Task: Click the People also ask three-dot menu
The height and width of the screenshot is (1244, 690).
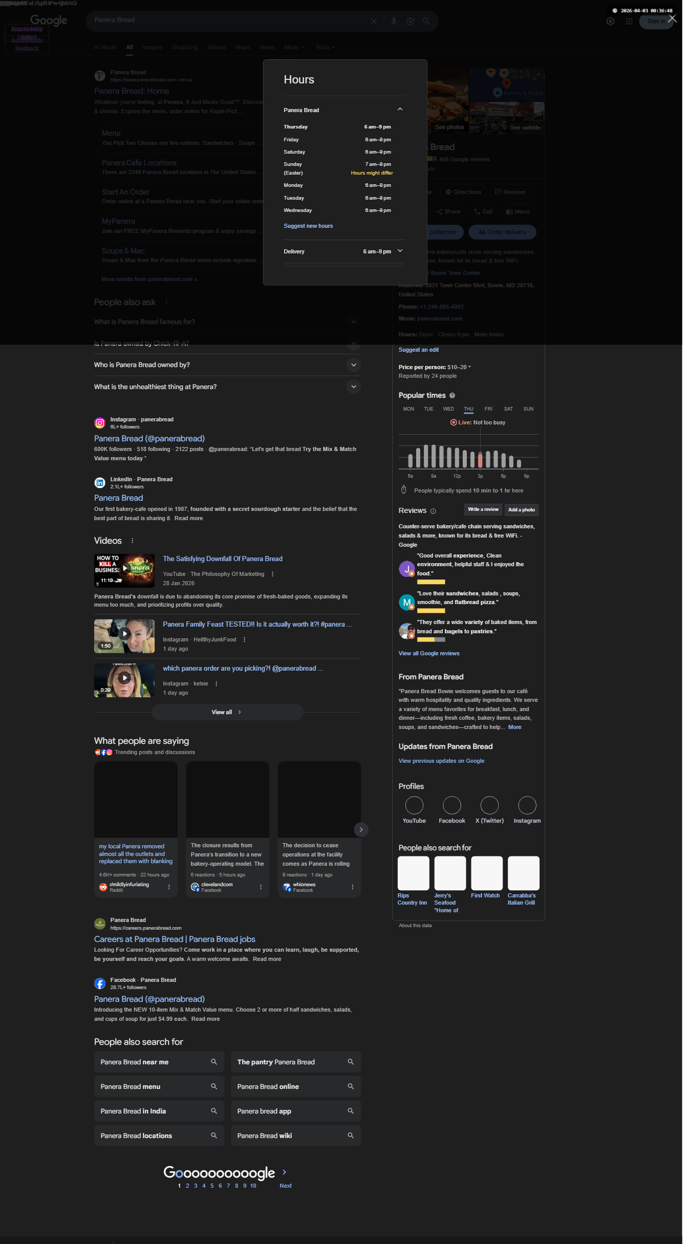Action: point(166,302)
